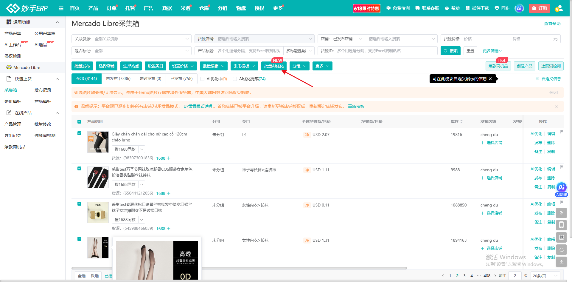Click the back-to-top arrow icon
572x282 pixels.
(561, 262)
